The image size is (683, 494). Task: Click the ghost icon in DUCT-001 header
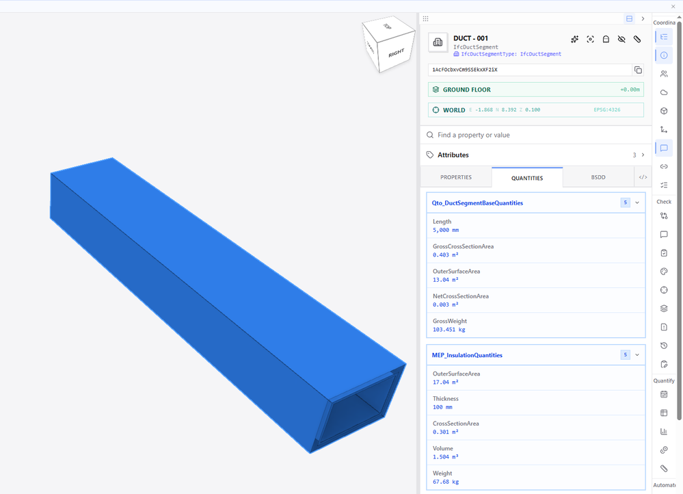point(606,39)
